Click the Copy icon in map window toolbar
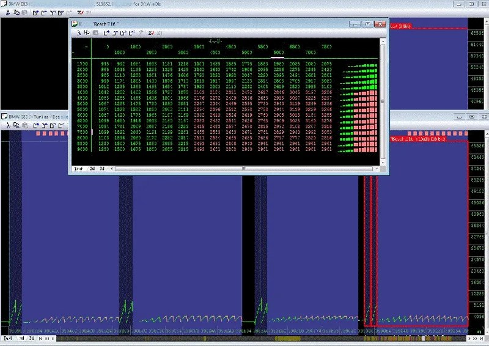This screenshot has height=346, width=489. coord(87,33)
